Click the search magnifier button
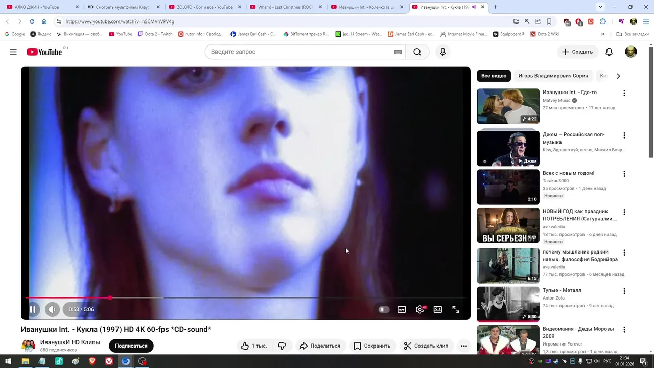 click(417, 52)
